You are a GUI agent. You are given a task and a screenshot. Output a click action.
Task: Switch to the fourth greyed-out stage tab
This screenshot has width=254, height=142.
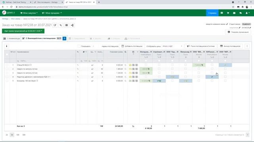pyautogui.click(x=96, y=39)
